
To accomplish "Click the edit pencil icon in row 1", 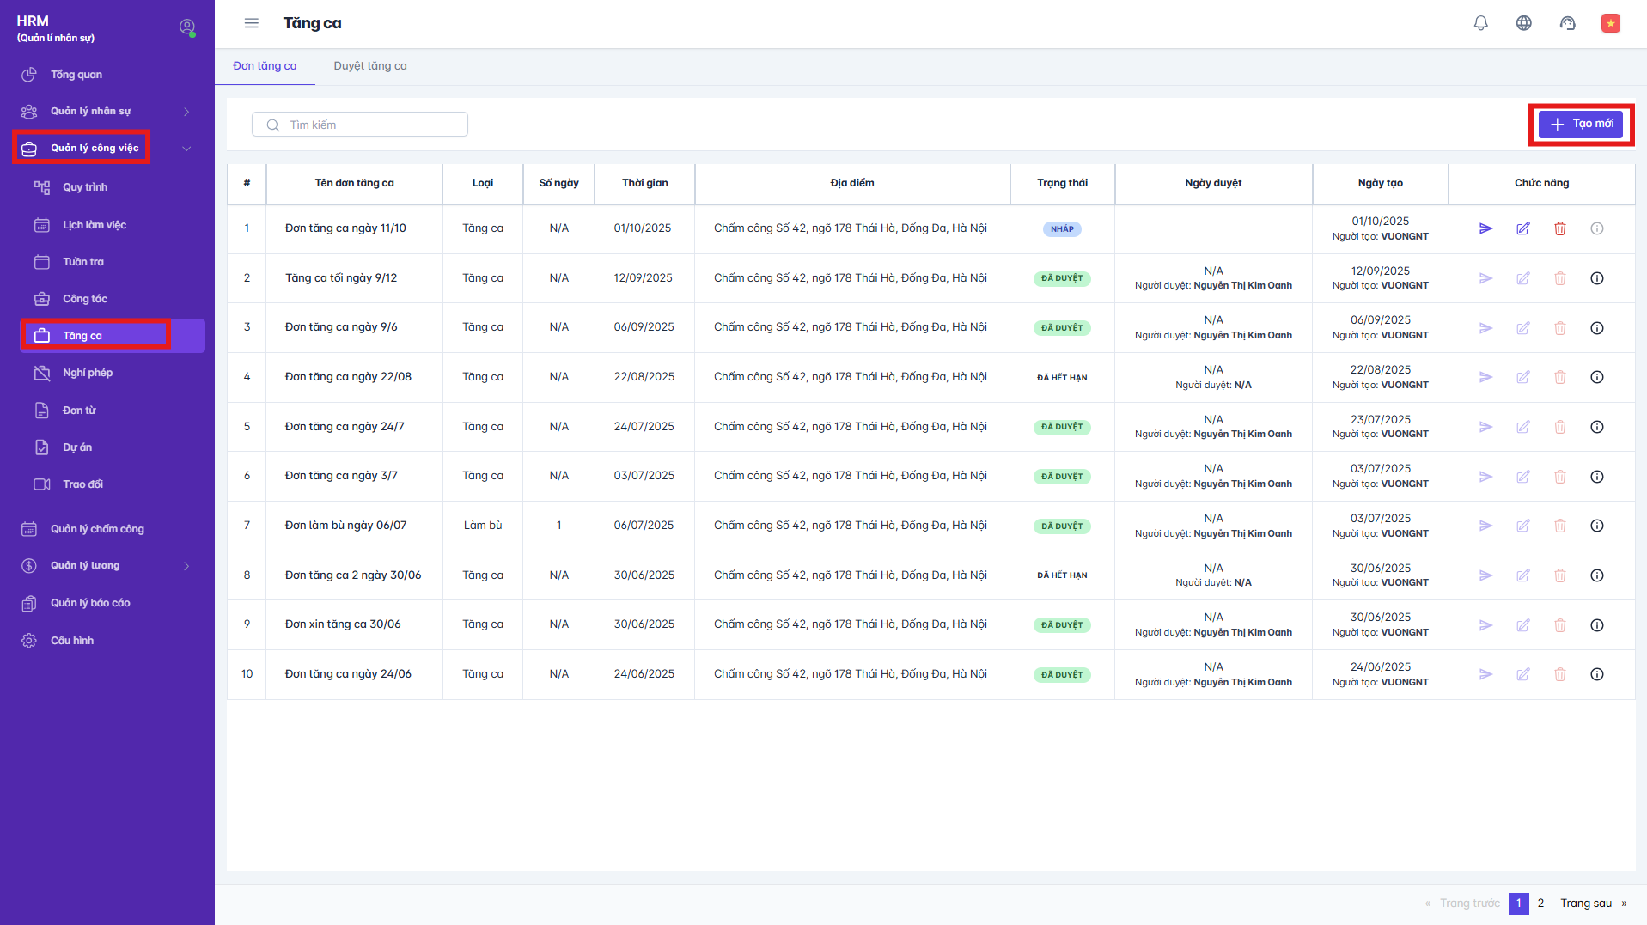I will [1522, 228].
